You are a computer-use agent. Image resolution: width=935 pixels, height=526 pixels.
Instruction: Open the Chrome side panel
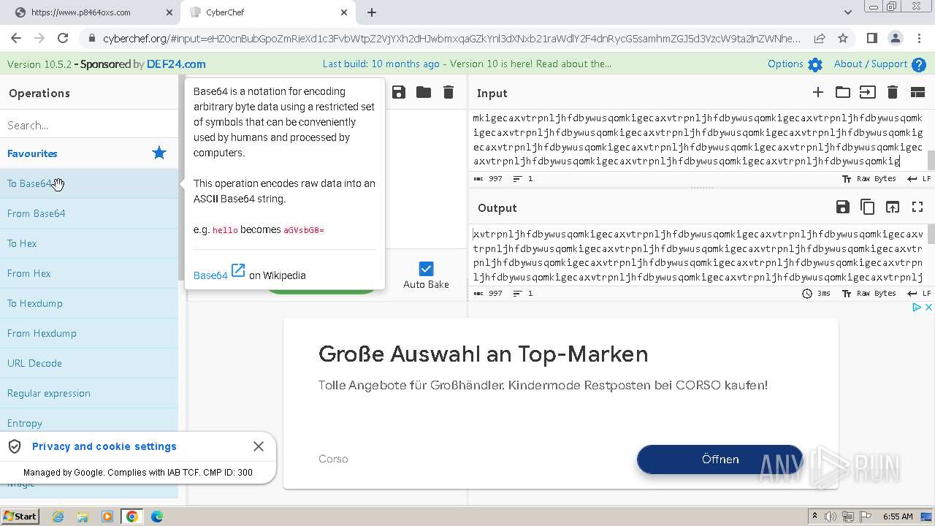(x=872, y=38)
